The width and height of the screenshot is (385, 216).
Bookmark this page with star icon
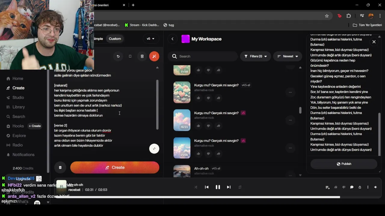327,16
